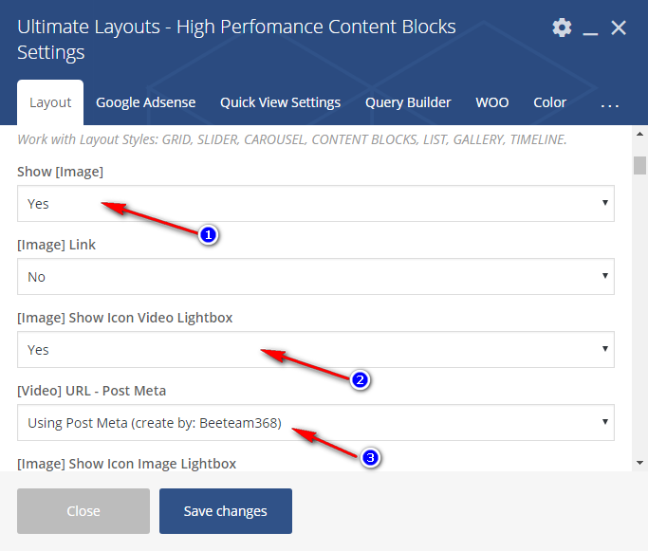
Task: Open the settings gear icon in header
Action: (x=563, y=28)
